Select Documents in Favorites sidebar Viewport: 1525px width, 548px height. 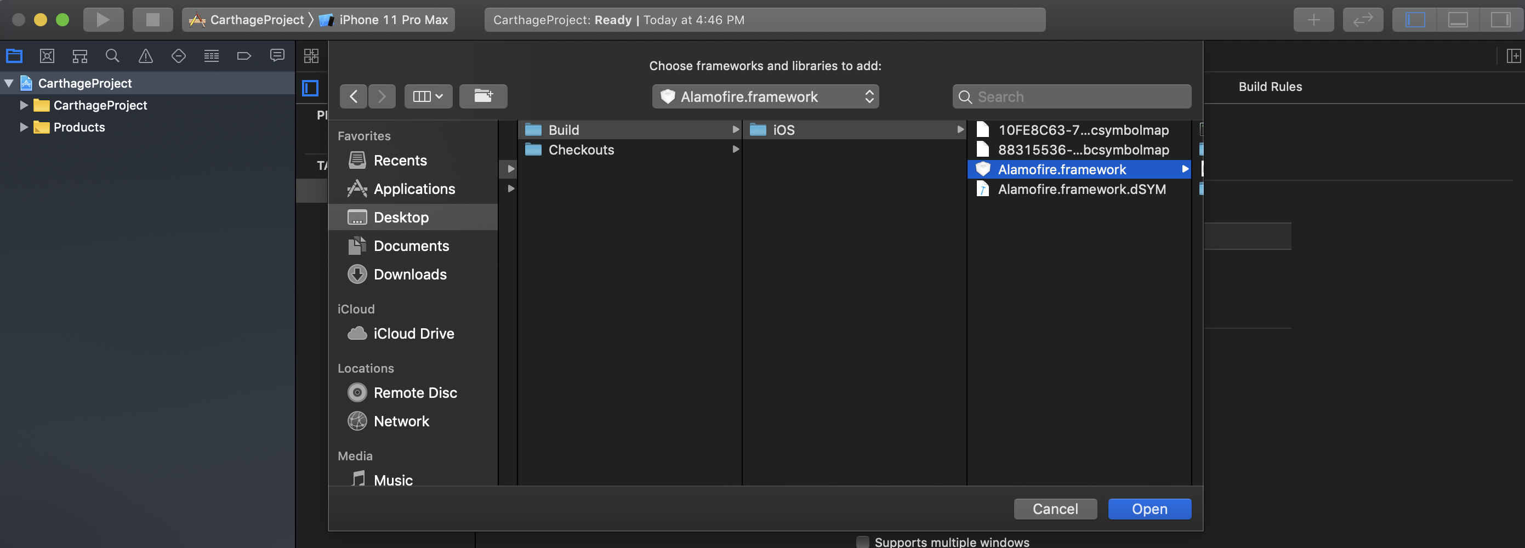tap(413, 246)
